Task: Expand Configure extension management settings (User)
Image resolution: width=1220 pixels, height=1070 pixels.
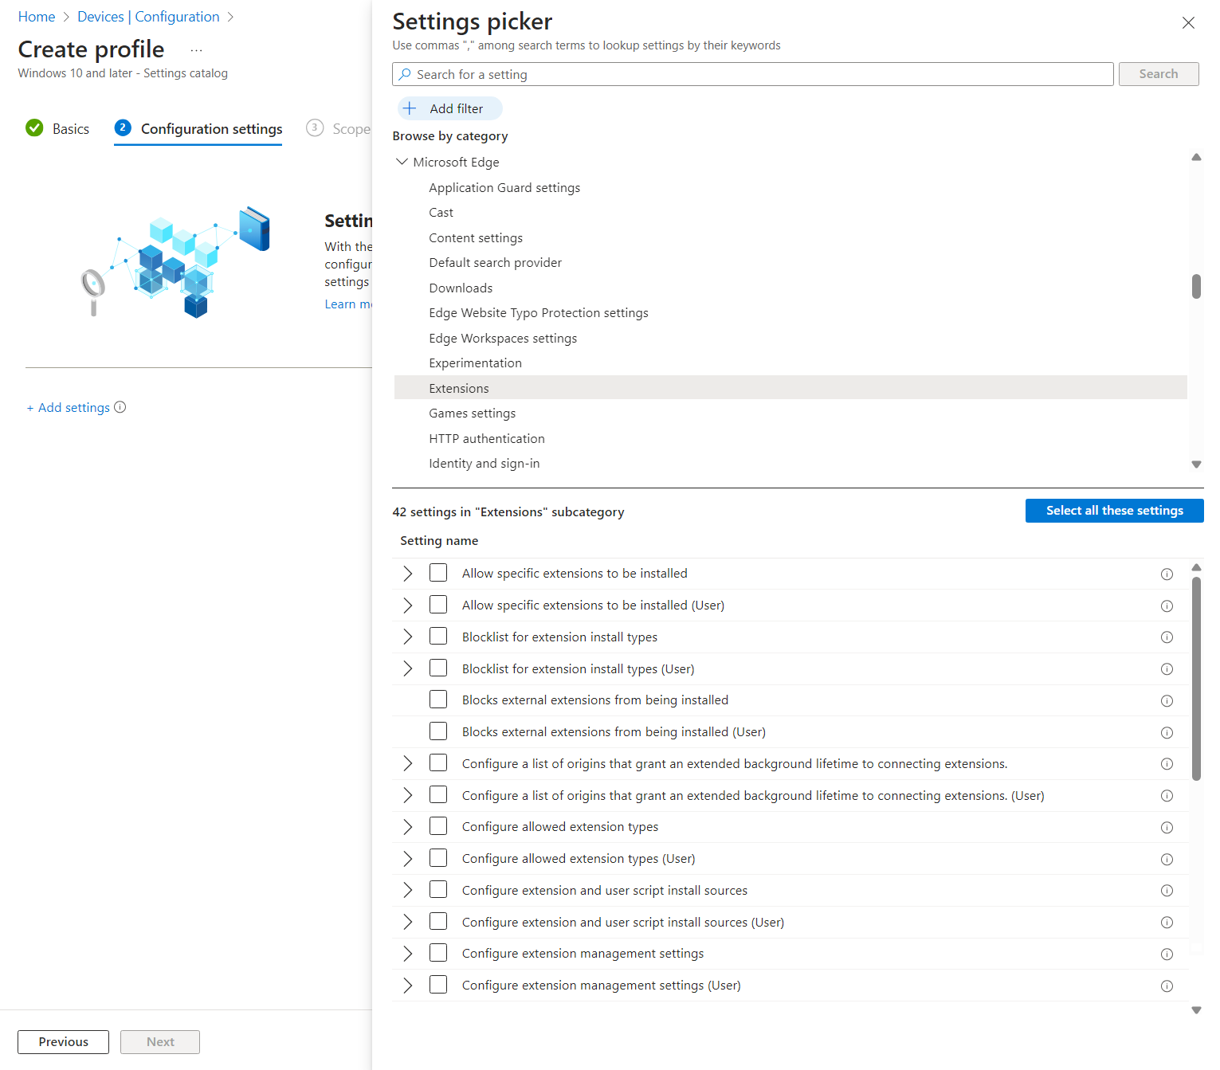Action: click(x=408, y=985)
